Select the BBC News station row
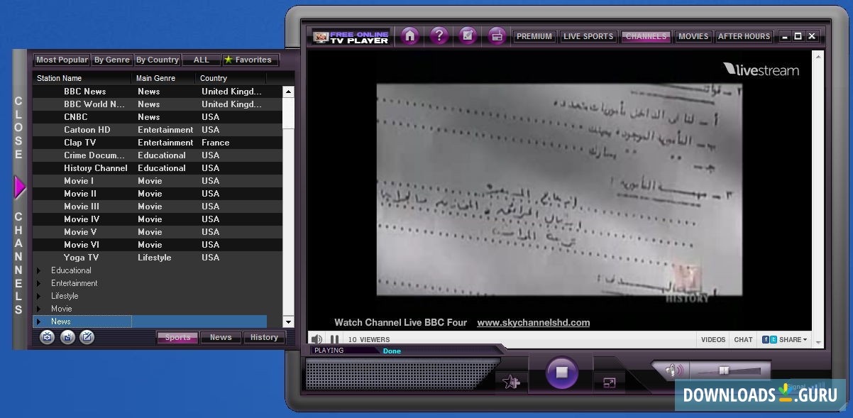Image resolution: width=853 pixels, height=418 pixels. click(x=87, y=91)
